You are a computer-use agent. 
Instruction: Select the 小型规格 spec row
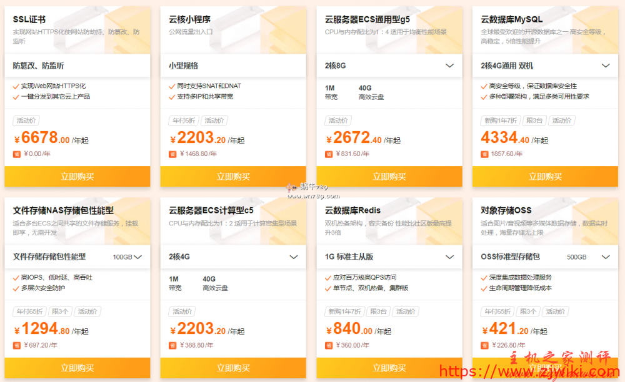click(233, 66)
